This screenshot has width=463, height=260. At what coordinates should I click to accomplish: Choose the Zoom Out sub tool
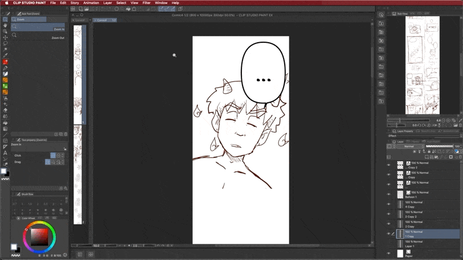(x=38, y=36)
